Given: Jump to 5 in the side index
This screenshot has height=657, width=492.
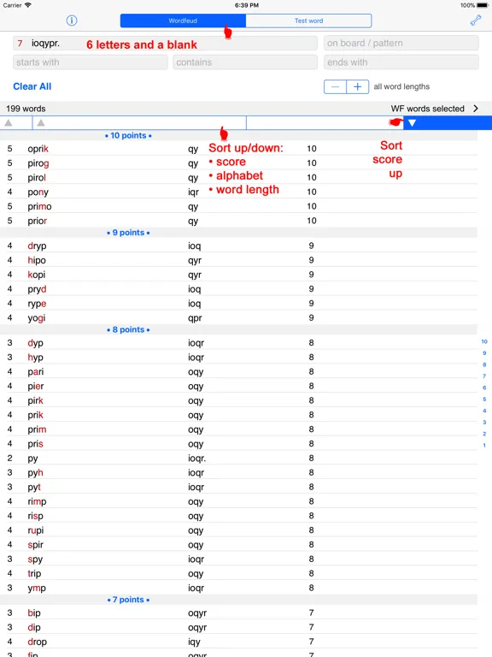Looking at the screenshot, I should (484, 400).
